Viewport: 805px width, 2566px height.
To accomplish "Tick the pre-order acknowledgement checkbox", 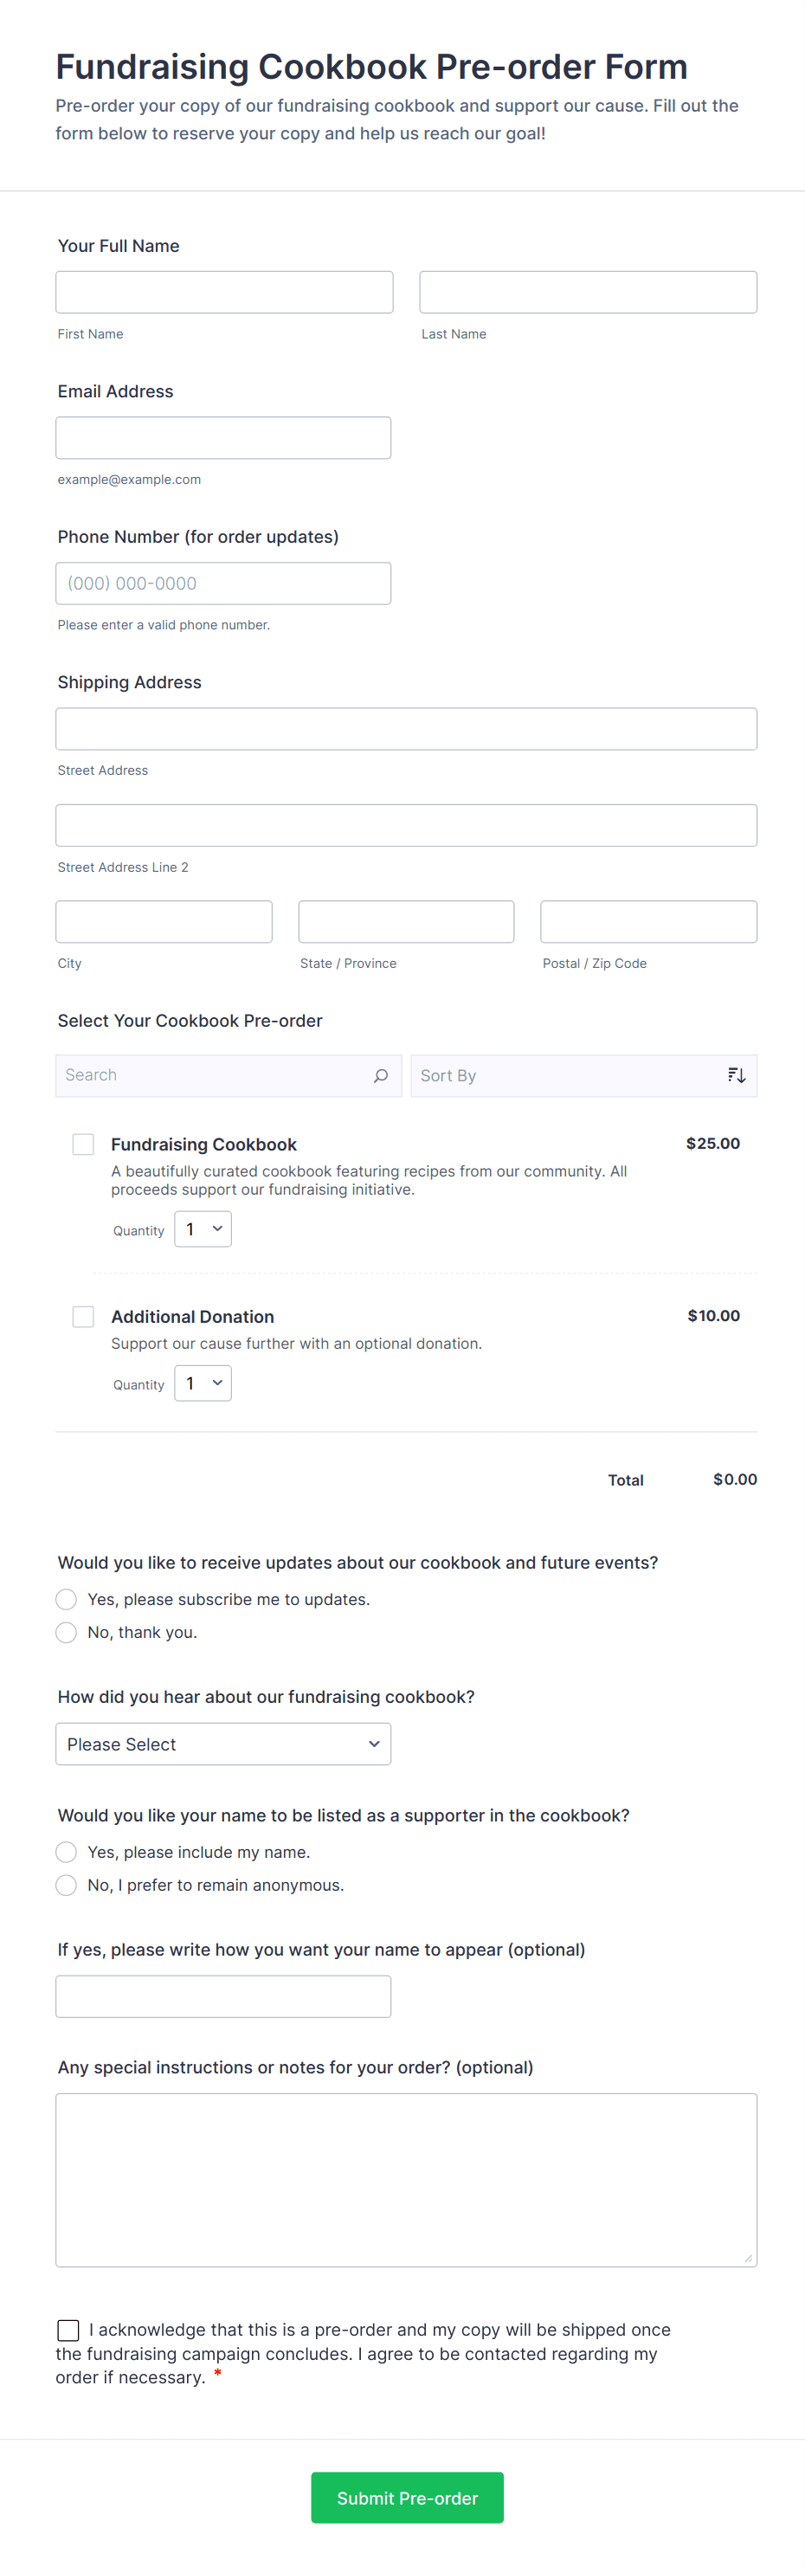I will click(68, 2330).
